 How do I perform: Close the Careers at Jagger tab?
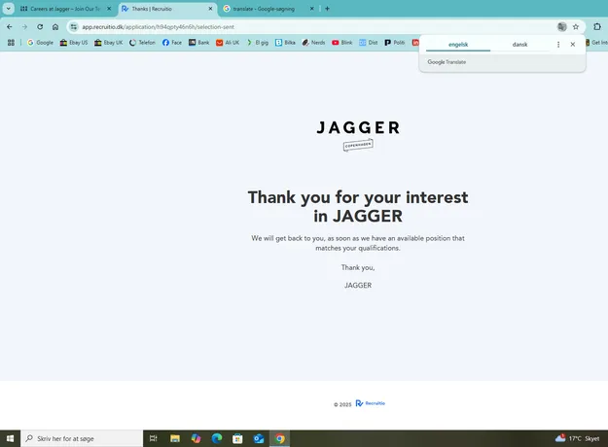pos(109,9)
